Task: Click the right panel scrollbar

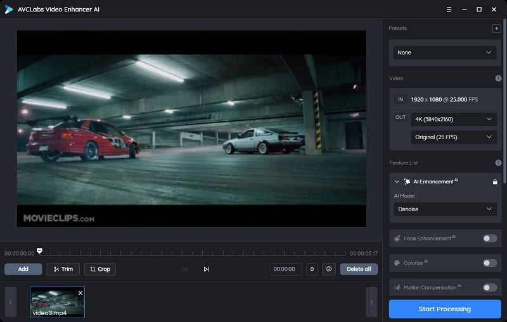Action: coord(504,102)
